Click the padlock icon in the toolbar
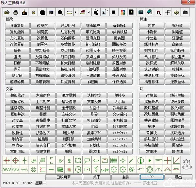This screenshot has width=196, height=188. point(33,12)
